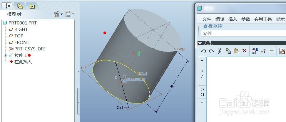Viewport: 286px width, 122px height.
Task: Click inside the relations text editing area
Action: pos(246,89)
